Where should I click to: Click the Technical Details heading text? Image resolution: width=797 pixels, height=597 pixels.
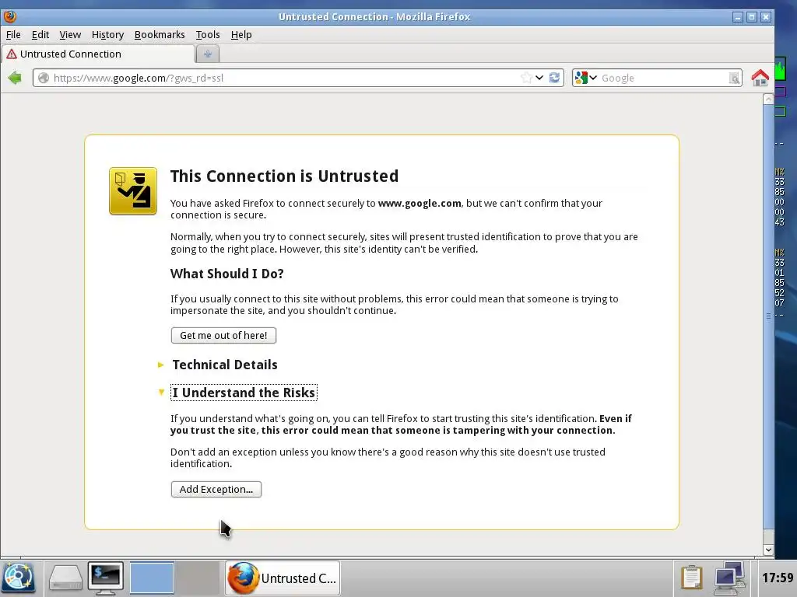[x=225, y=365]
